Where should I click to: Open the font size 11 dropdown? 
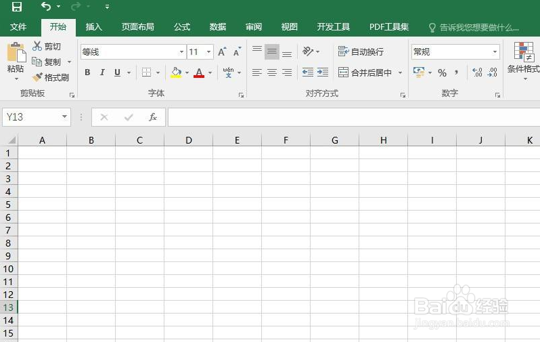(x=208, y=52)
